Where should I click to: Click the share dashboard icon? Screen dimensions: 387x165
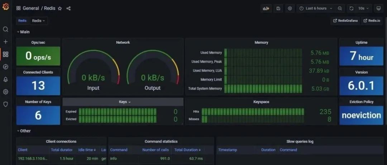68,8
